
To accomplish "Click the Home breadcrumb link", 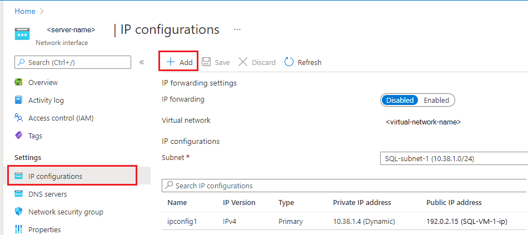I will pyautogui.click(x=24, y=11).
